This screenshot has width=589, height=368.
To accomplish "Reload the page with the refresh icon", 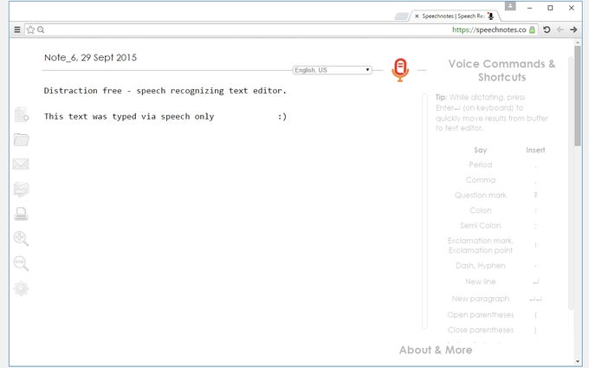I will [x=547, y=29].
